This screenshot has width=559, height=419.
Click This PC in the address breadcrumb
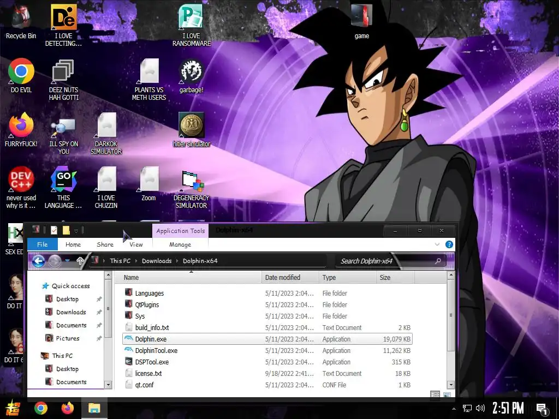point(120,261)
